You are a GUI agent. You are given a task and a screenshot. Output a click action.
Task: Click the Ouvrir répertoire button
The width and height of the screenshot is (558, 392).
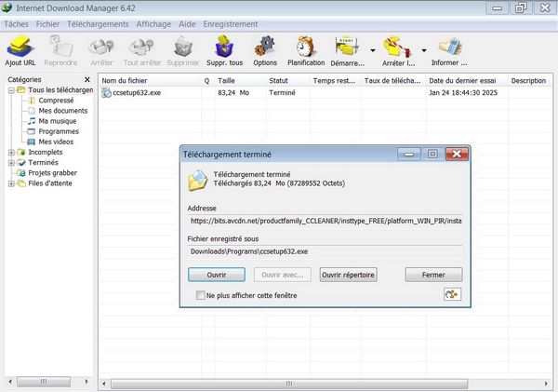tap(348, 275)
